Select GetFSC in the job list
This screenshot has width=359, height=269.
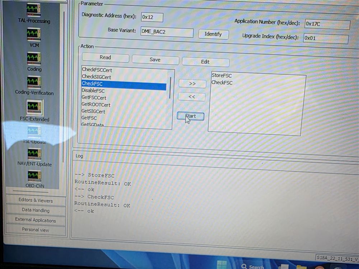[x=89, y=118]
